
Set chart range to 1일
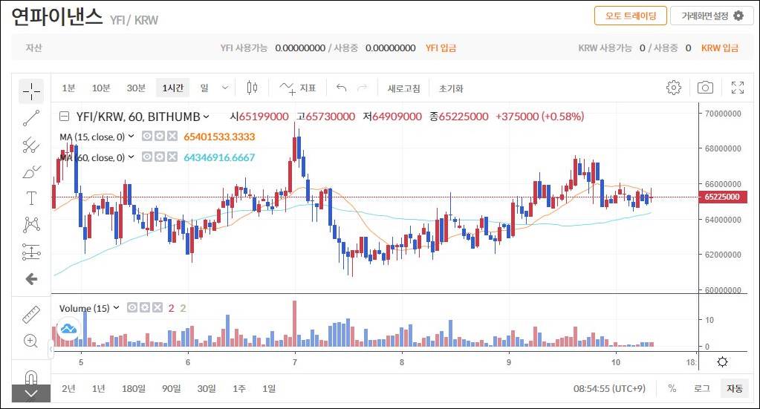(x=269, y=388)
